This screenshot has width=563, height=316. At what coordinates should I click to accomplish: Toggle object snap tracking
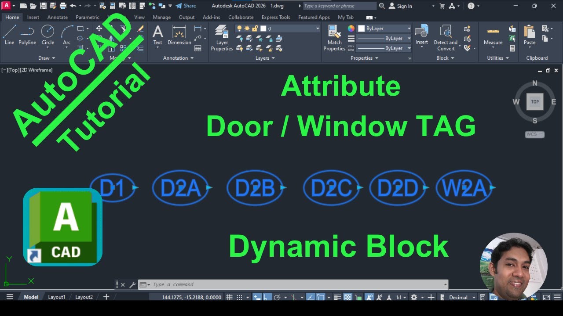point(311,297)
